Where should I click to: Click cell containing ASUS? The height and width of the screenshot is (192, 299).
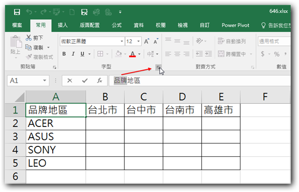click(x=56, y=137)
